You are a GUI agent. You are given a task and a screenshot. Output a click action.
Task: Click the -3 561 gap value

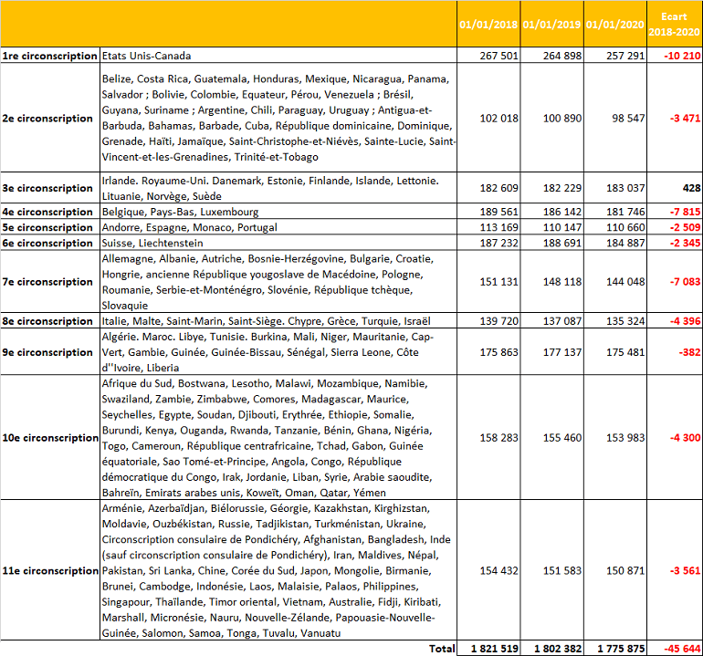coord(685,571)
